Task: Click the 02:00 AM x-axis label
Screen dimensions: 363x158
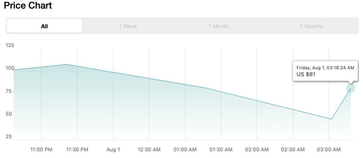Action: [x=257, y=150]
